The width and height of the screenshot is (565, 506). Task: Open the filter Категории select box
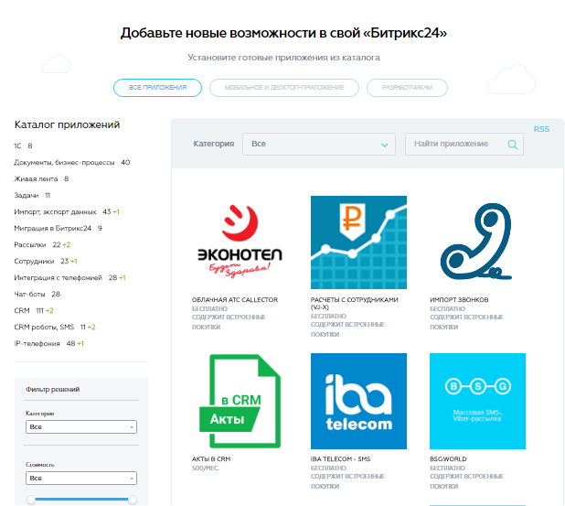(81, 426)
